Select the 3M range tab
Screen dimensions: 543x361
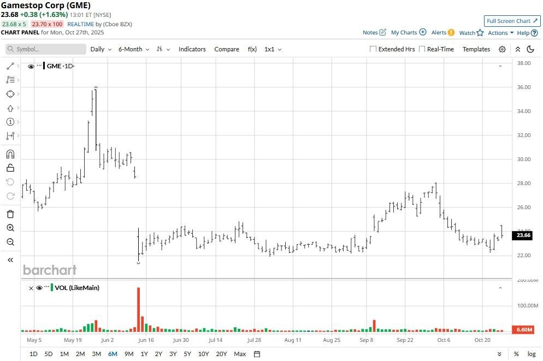(x=96, y=354)
